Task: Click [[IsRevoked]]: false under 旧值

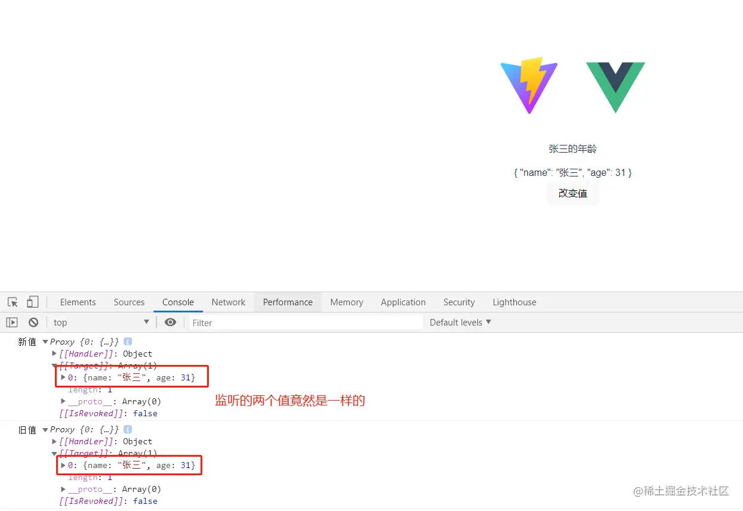Action: (x=108, y=501)
